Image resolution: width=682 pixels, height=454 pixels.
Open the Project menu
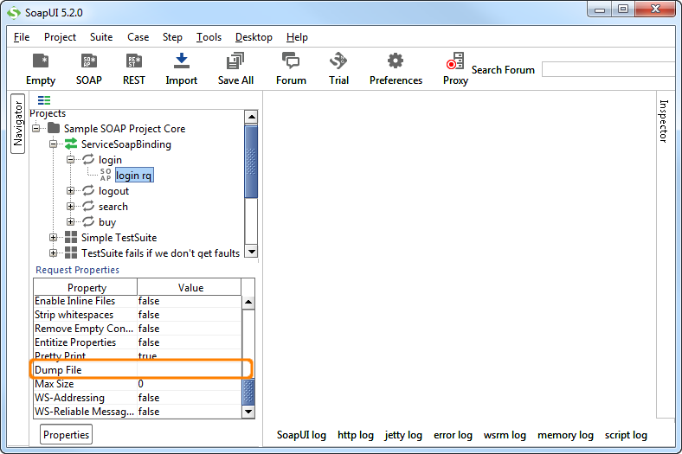(60, 37)
